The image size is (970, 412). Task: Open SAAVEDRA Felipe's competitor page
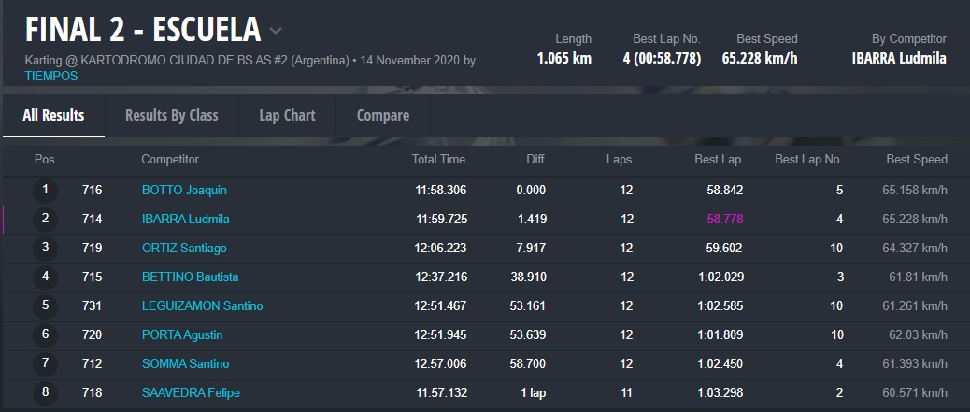(191, 392)
